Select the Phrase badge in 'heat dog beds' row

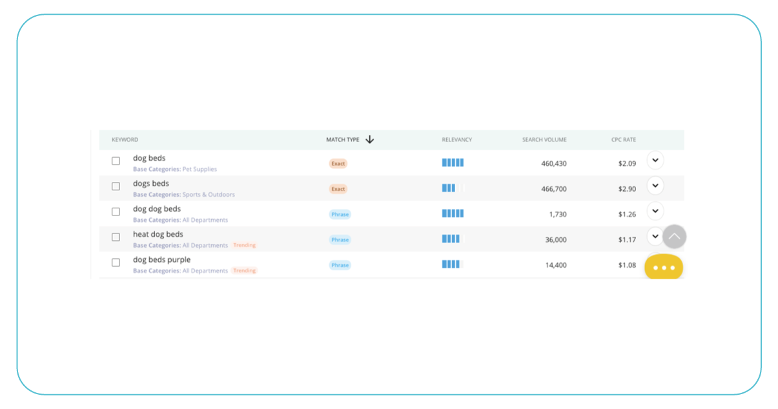coord(340,240)
